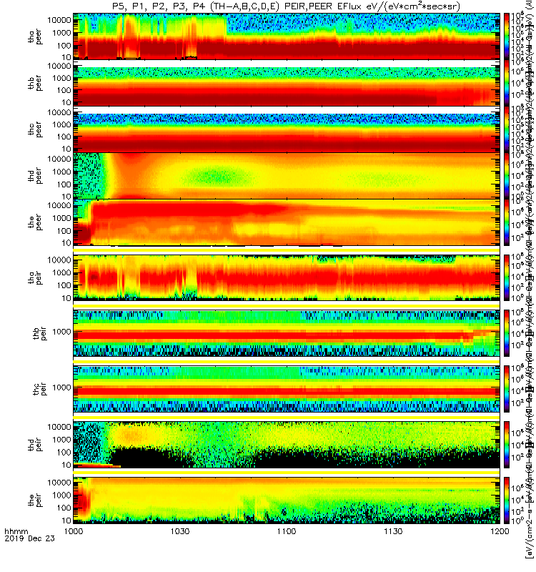Click the 10000 tick label on tha peer axis
The width and height of the screenshot is (536, 572).
click(59, 20)
